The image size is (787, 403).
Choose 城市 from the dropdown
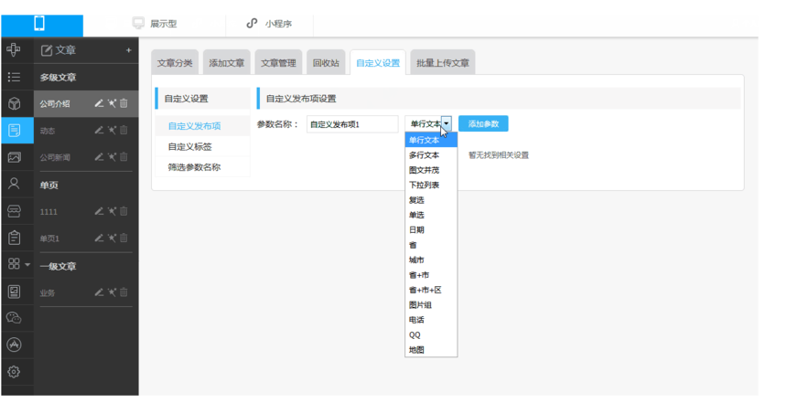coord(431,260)
